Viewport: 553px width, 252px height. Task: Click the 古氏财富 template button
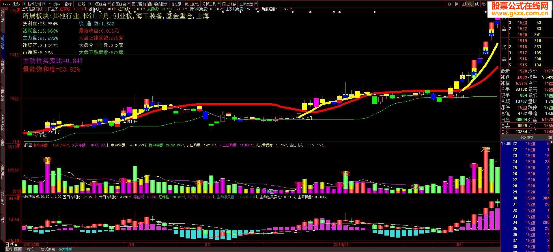48,249
